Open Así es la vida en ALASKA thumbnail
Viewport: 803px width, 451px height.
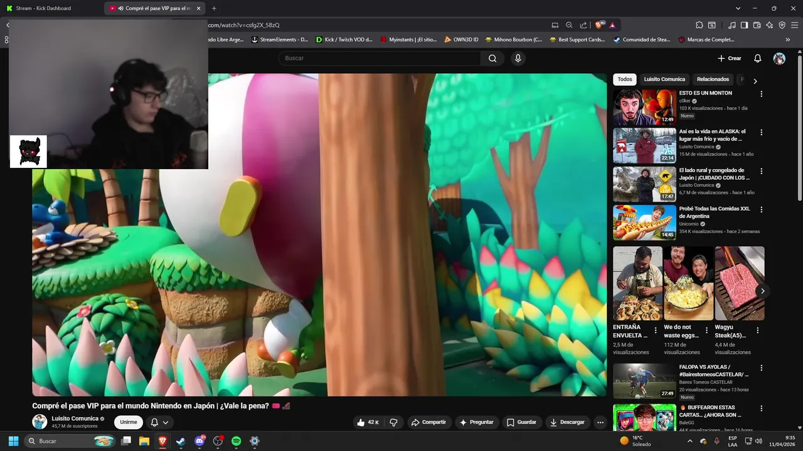click(644, 145)
